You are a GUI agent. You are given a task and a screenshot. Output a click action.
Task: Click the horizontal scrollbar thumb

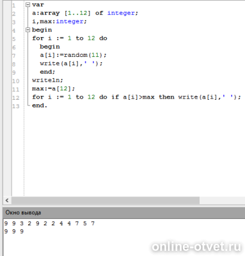coord(106,200)
